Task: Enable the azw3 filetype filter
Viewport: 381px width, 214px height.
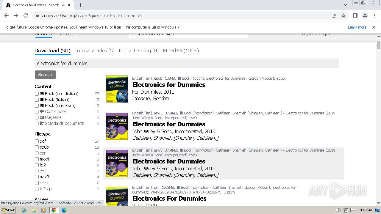Action: [x=37, y=177]
